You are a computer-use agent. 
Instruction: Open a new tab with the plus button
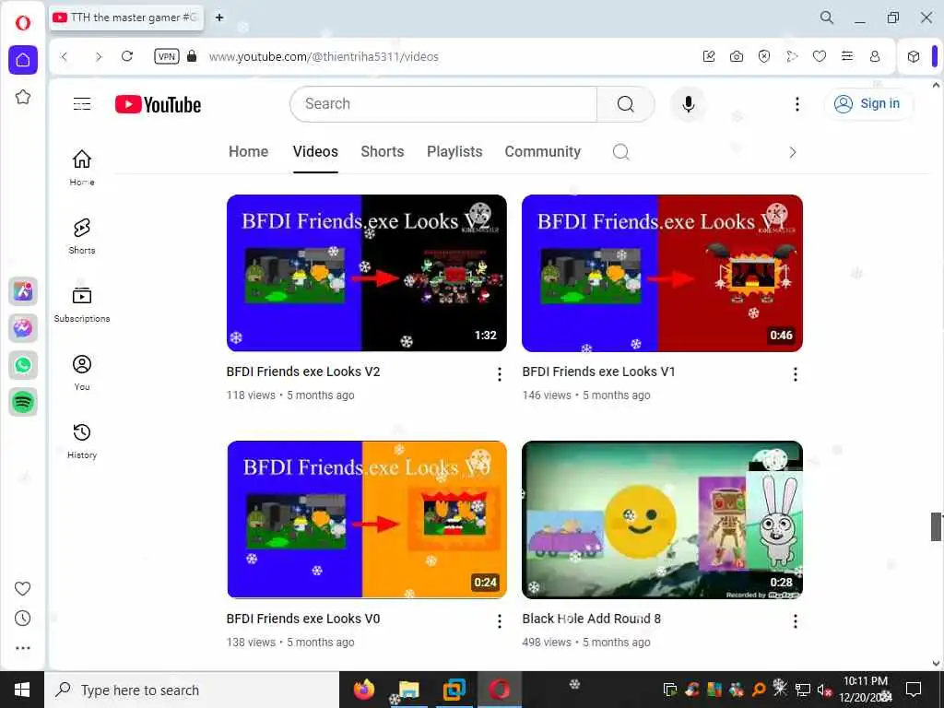[x=219, y=18]
